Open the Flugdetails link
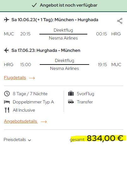 tap(15, 77)
